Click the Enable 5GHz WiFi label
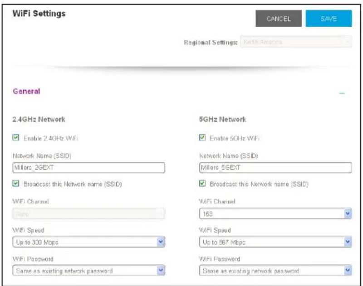Image resolution: width=363 pixels, height=286 pixels. 234,138
